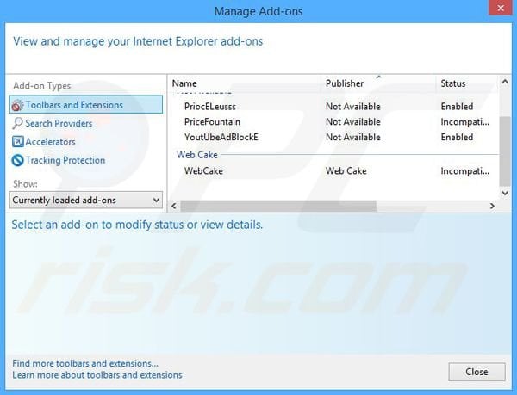Select the PriceFountain add-on
The image size is (517, 395).
point(212,122)
